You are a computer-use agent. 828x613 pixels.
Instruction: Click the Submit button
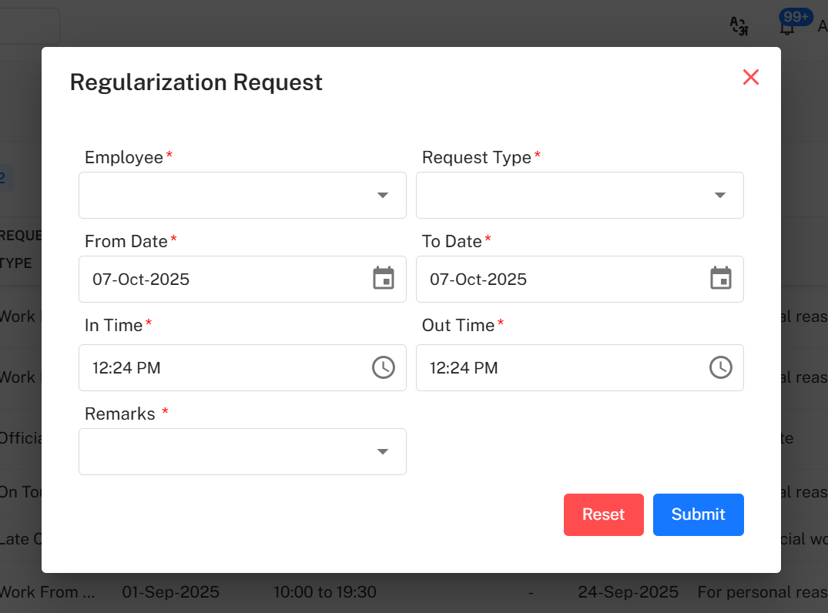pyautogui.click(x=698, y=514)
